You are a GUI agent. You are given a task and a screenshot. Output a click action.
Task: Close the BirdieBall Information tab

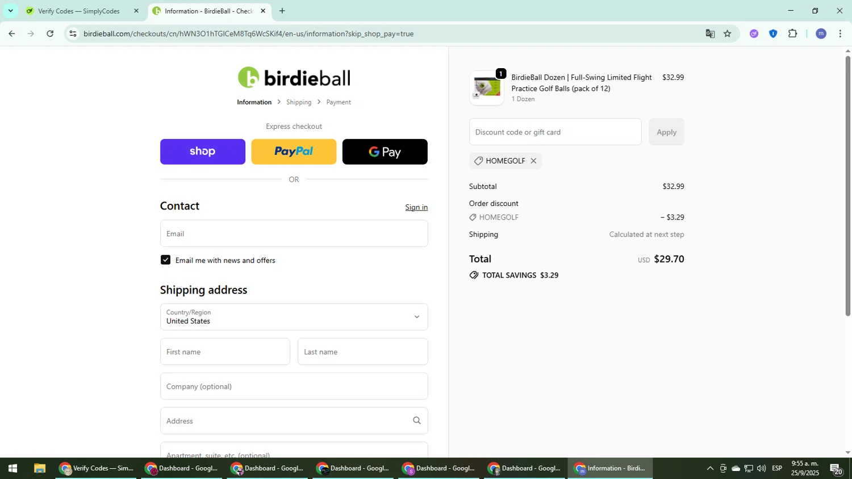(263, 11)
